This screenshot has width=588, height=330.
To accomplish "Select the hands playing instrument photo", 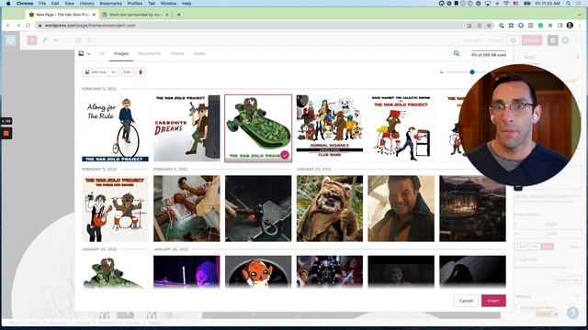I will (x=187, y=208).
